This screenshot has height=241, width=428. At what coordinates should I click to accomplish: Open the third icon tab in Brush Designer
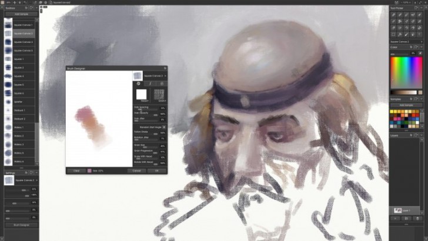[x=162, y=83]
